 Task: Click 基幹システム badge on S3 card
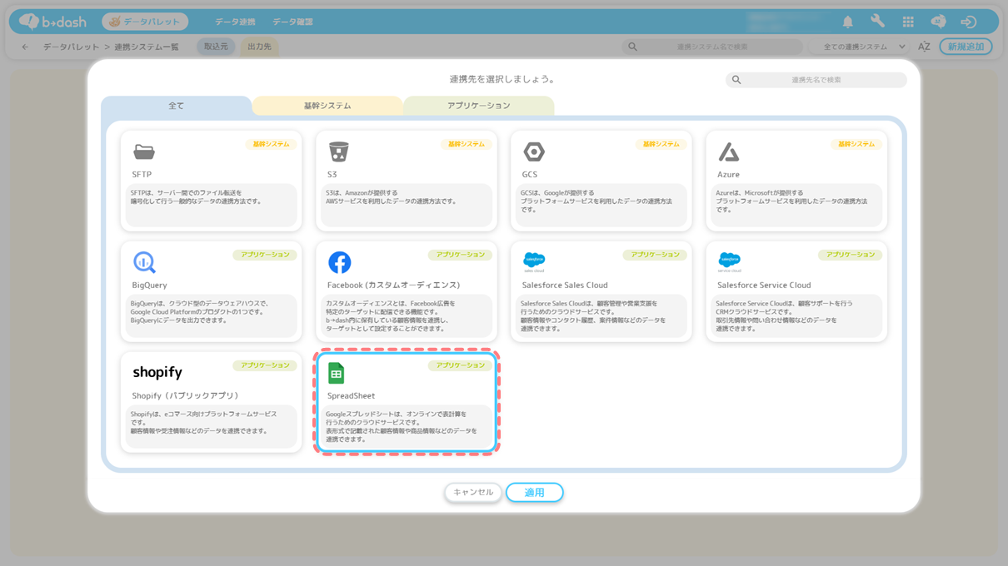tap(466, 144)
